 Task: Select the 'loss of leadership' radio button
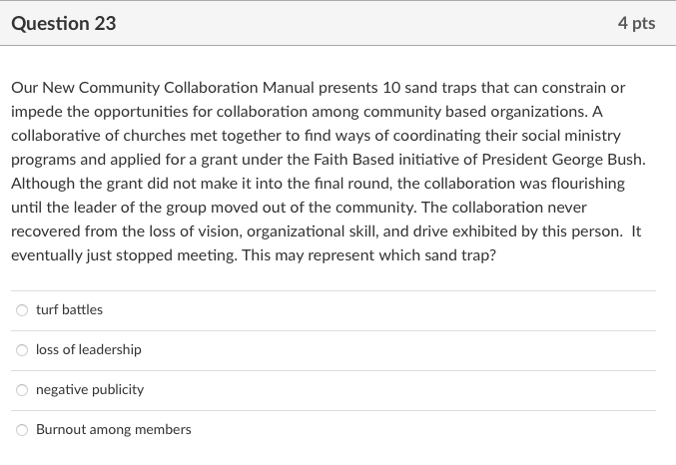point(22,350)
